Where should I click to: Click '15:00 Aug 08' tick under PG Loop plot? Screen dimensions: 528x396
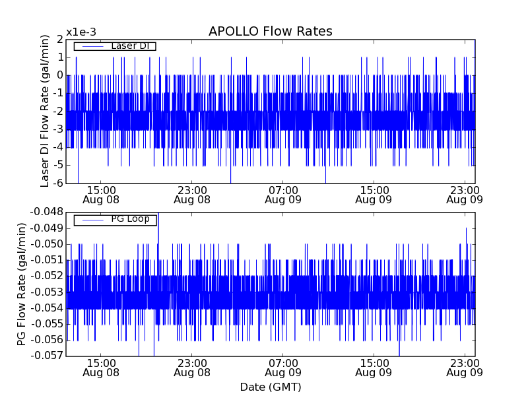(x=101, y=368)
